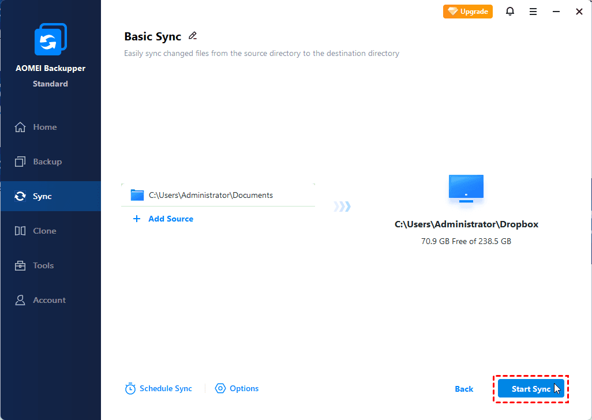The image size is (592, 420).
Task: Click the Options gear hexagon icon
Action: click(x=220, y=389)
